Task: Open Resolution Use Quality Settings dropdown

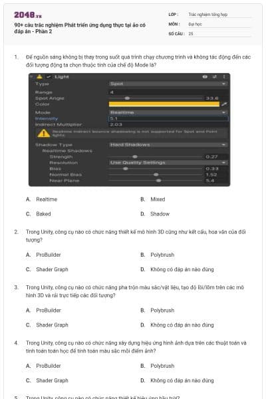Action: 168,162
